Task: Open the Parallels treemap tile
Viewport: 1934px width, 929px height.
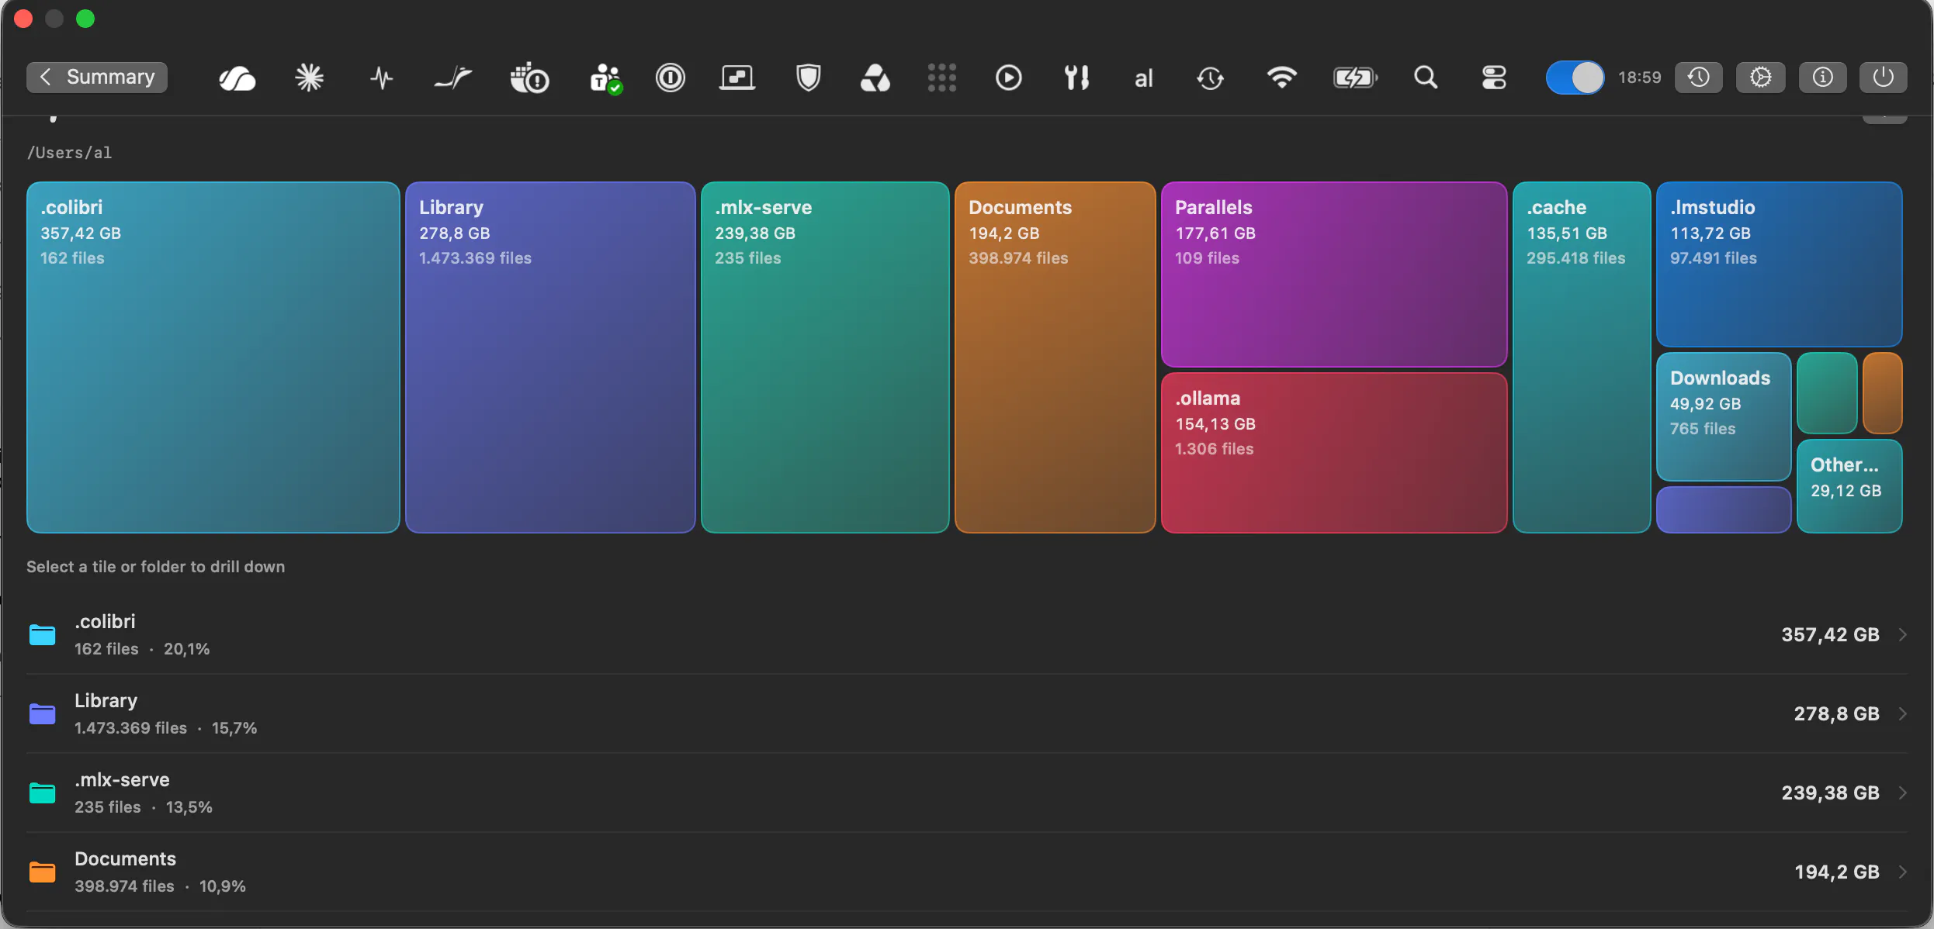Action: click(1334, 275)
